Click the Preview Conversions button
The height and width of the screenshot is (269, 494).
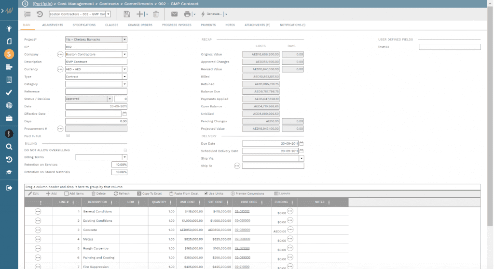(247, 193)
